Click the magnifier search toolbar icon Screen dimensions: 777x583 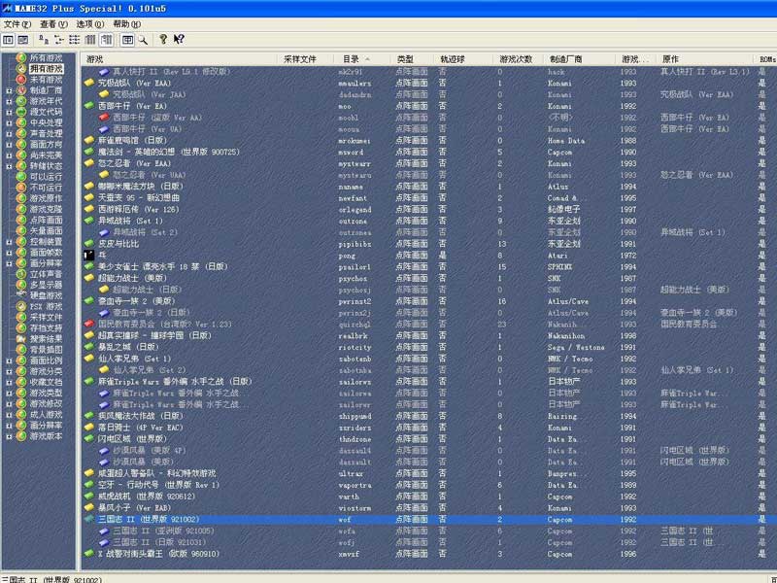[x=143, y=40]
